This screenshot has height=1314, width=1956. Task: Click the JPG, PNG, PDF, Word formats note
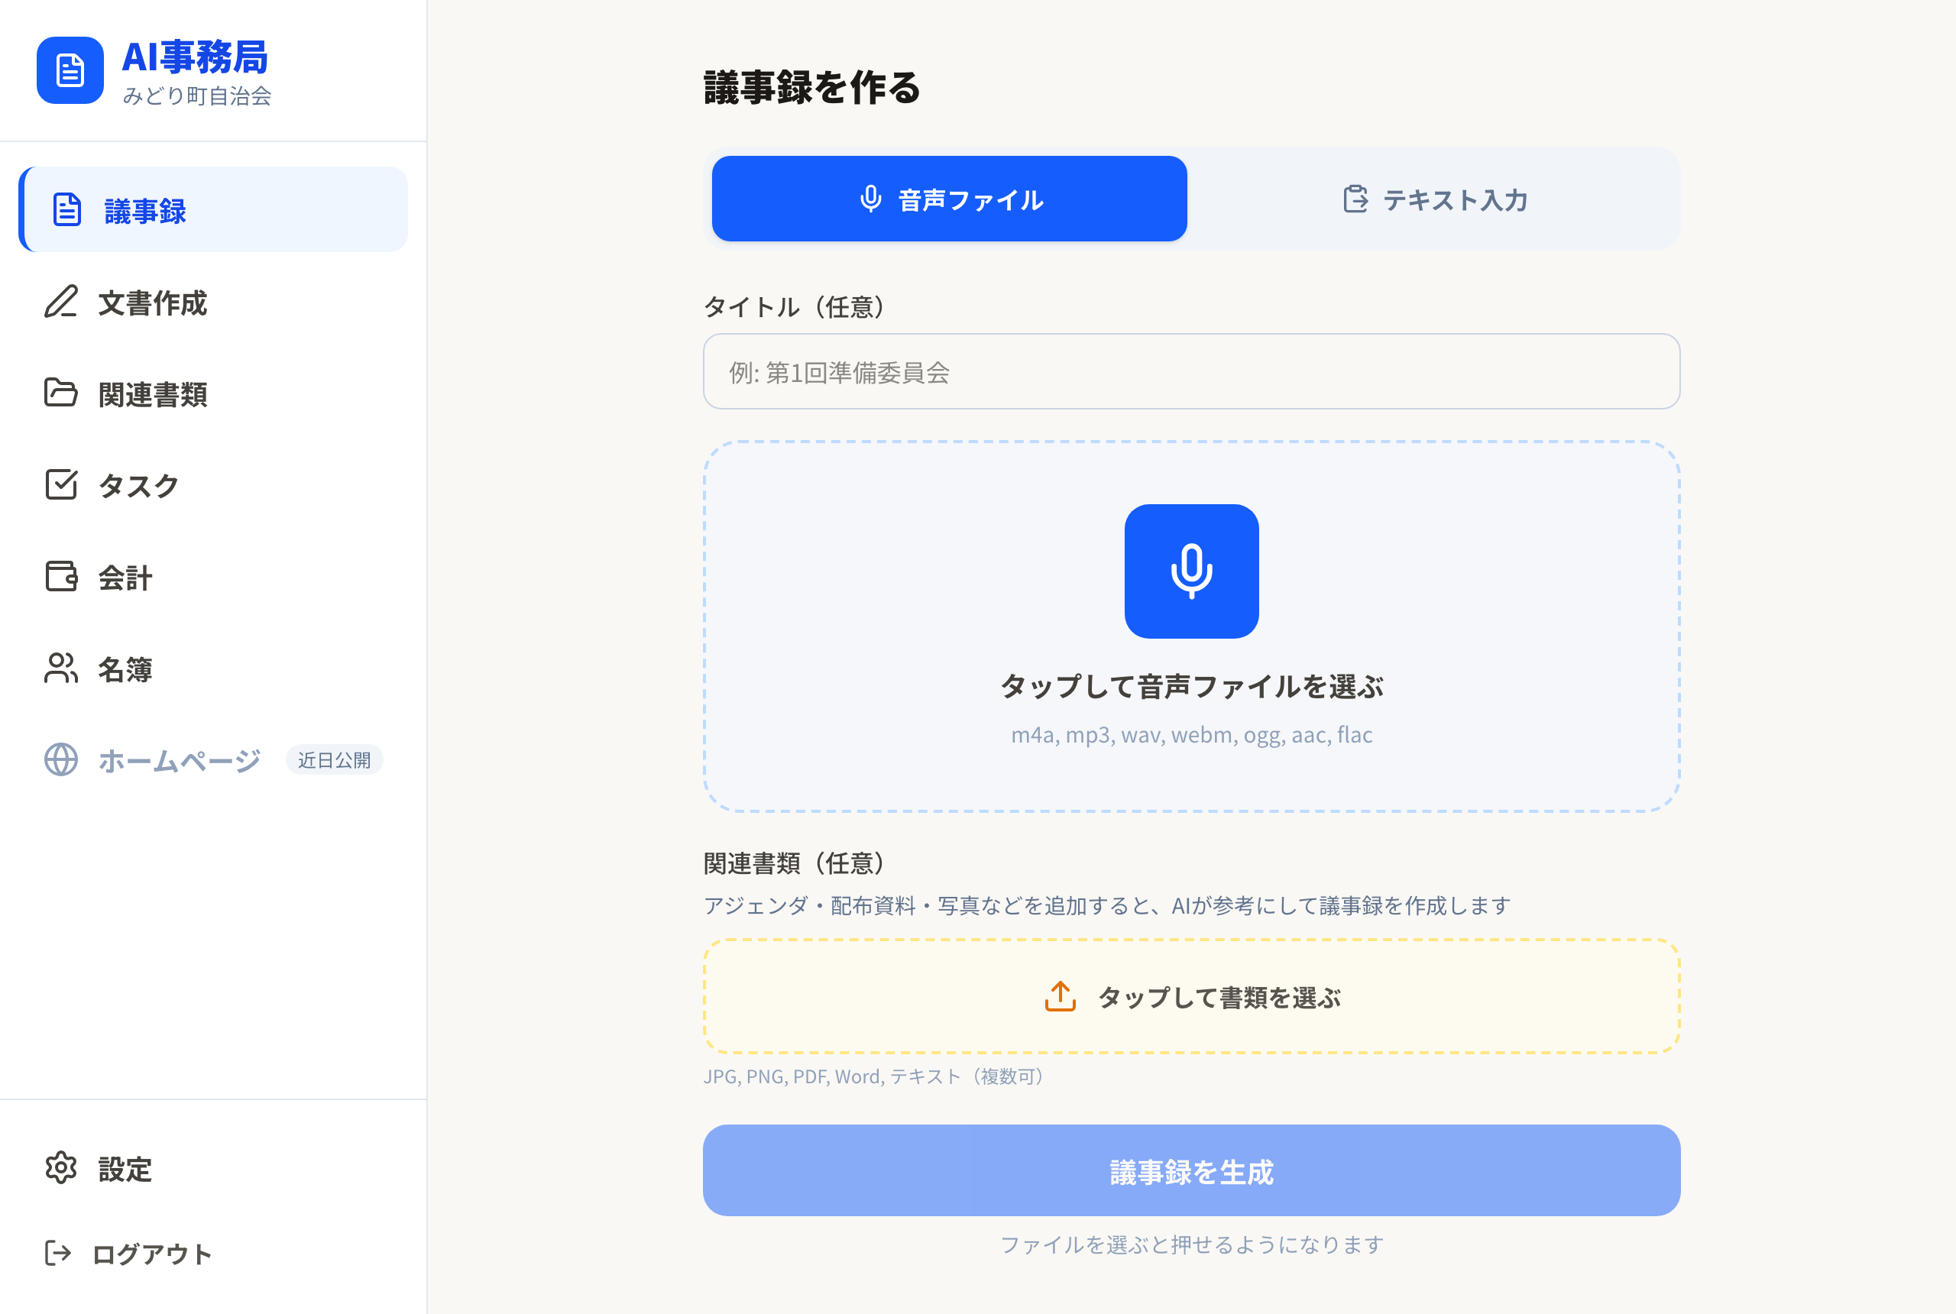[873, 1076]
